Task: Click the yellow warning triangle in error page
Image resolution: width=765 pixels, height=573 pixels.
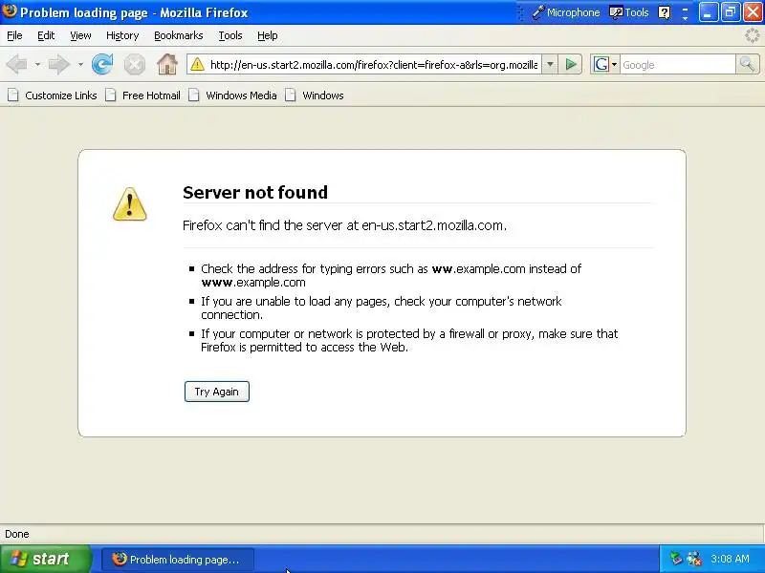Action: click(129, 204)
